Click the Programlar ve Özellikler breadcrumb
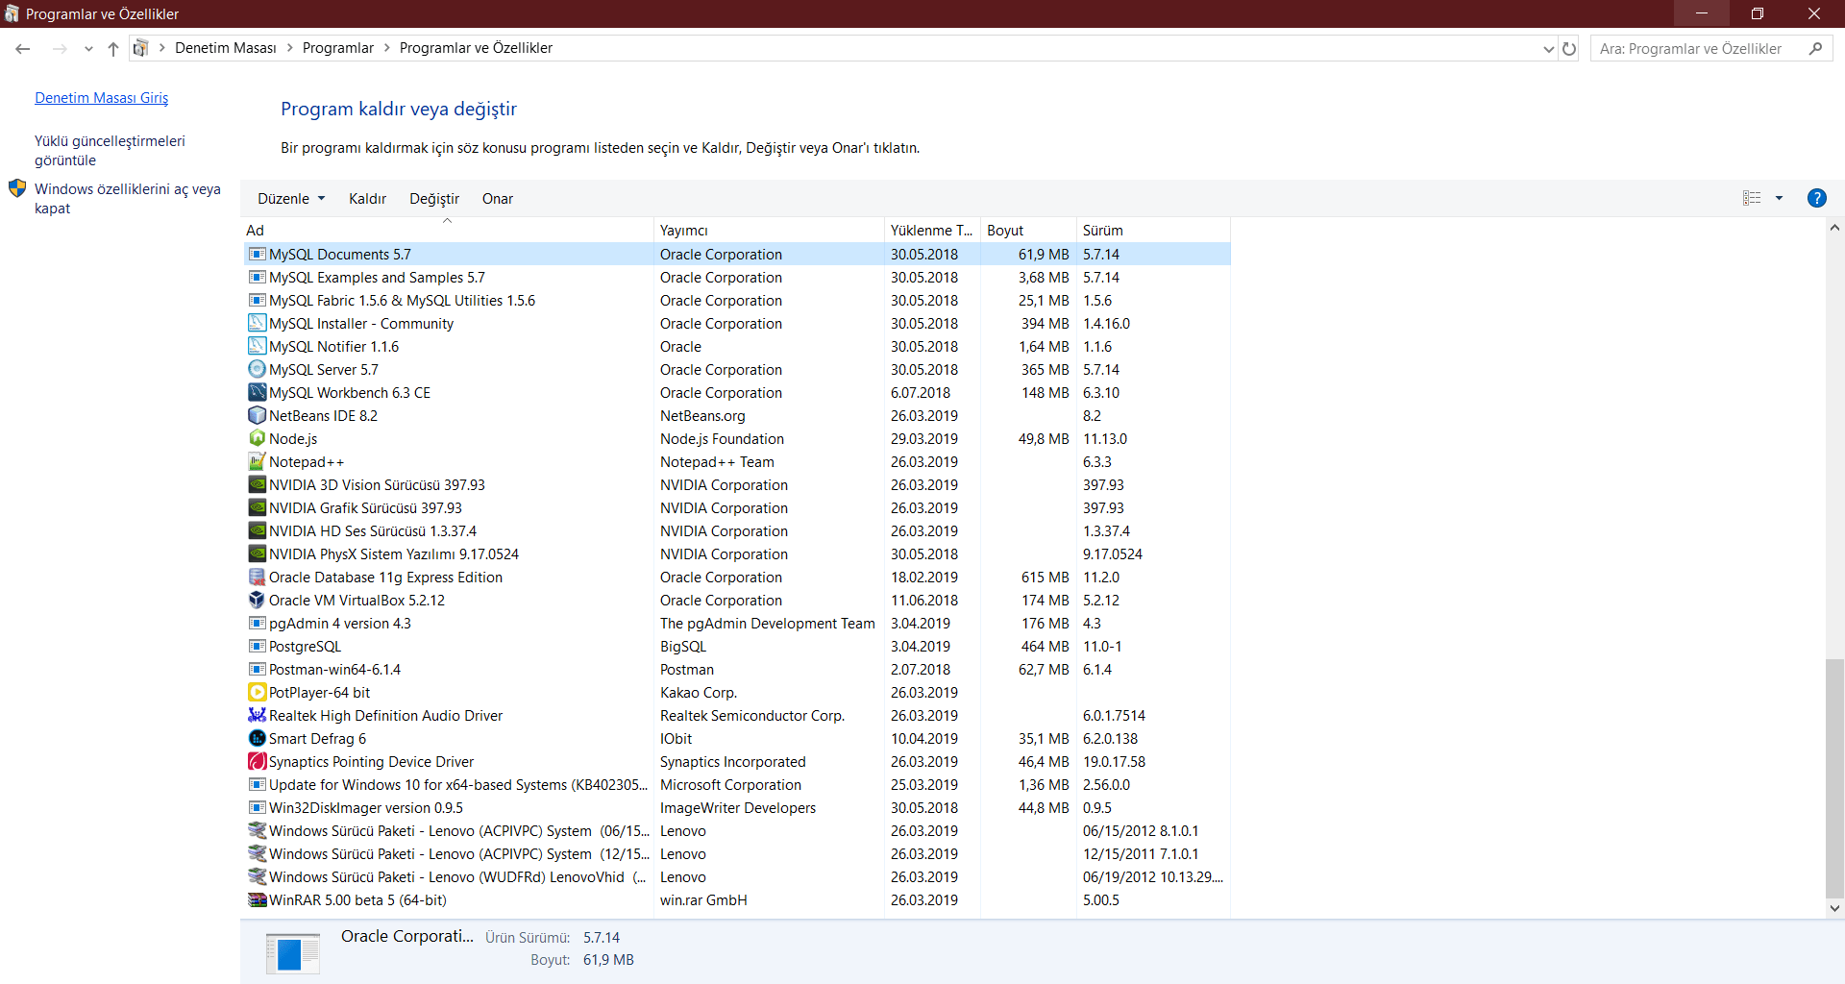1845x984 pixels. (476, 48)
